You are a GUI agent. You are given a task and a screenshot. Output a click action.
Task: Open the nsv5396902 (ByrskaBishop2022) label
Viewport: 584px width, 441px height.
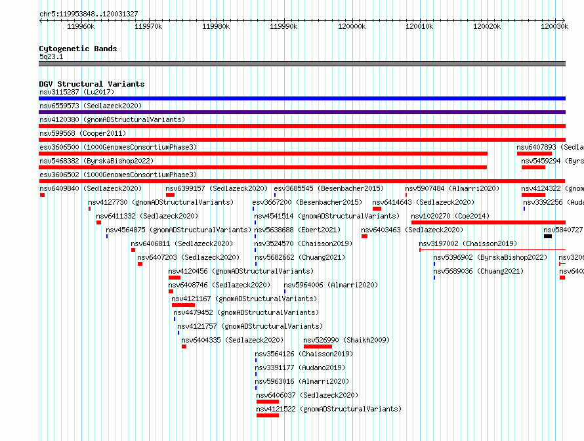click(490, 257)
